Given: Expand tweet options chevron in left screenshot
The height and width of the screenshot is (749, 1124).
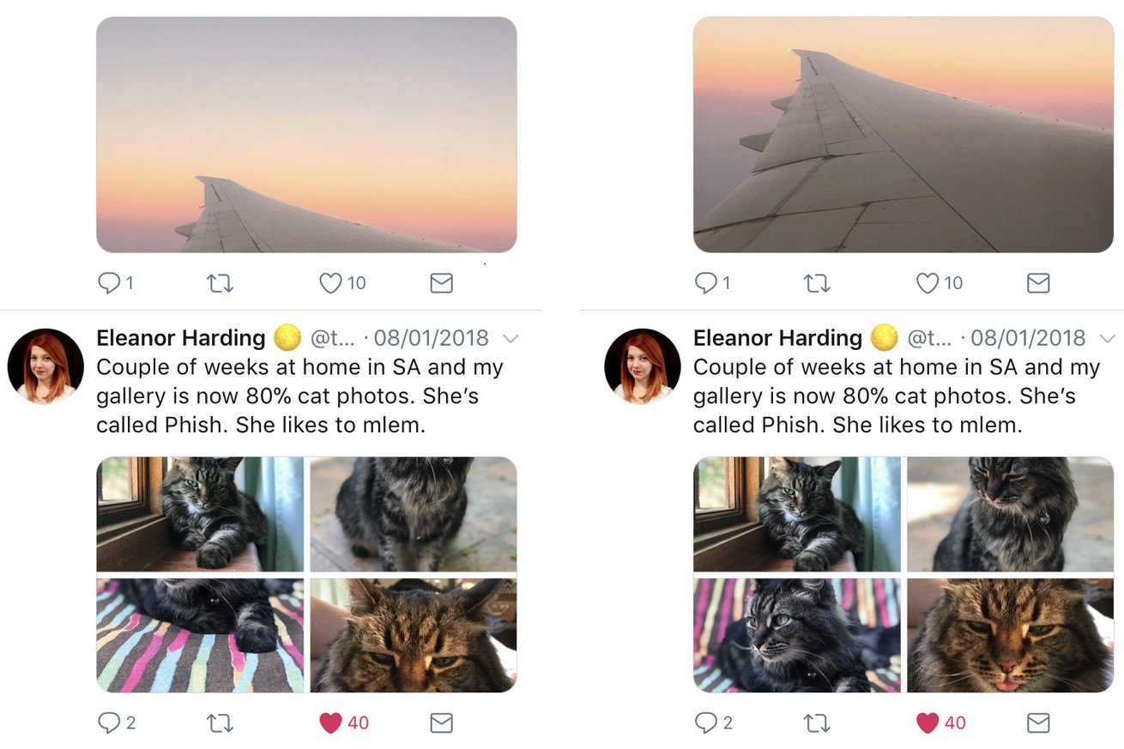Looking at the screenshot, I should (511, 339).
